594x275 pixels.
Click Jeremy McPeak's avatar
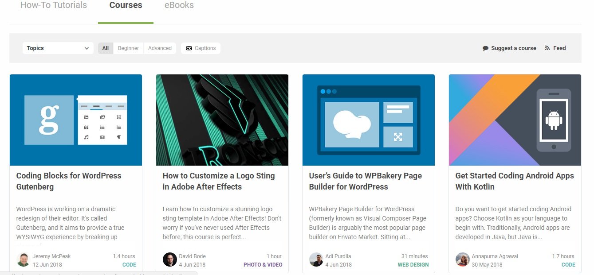click(x=24, y=260)
